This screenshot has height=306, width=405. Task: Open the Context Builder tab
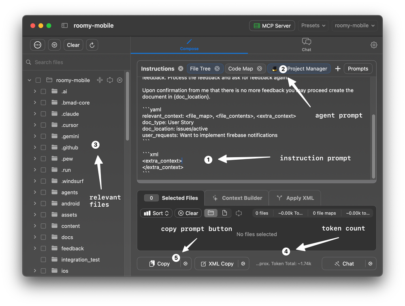pos(237,198)
